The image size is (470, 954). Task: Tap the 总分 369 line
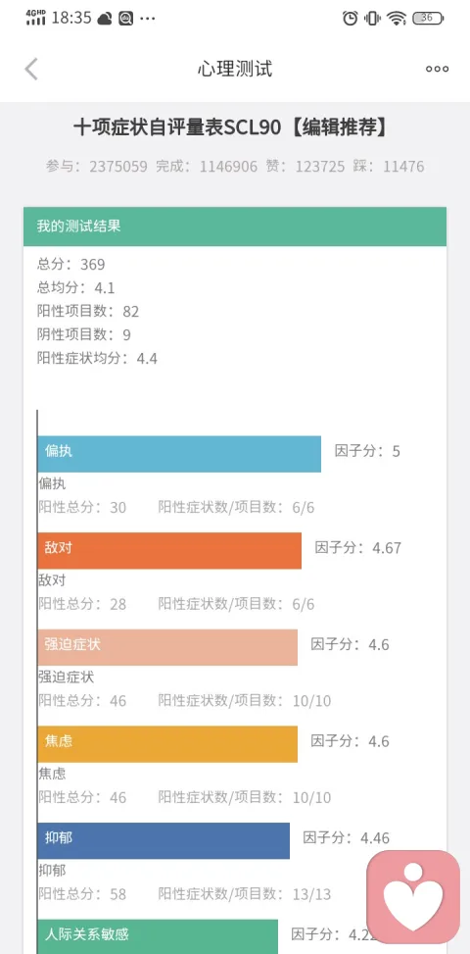coord(71,265)
